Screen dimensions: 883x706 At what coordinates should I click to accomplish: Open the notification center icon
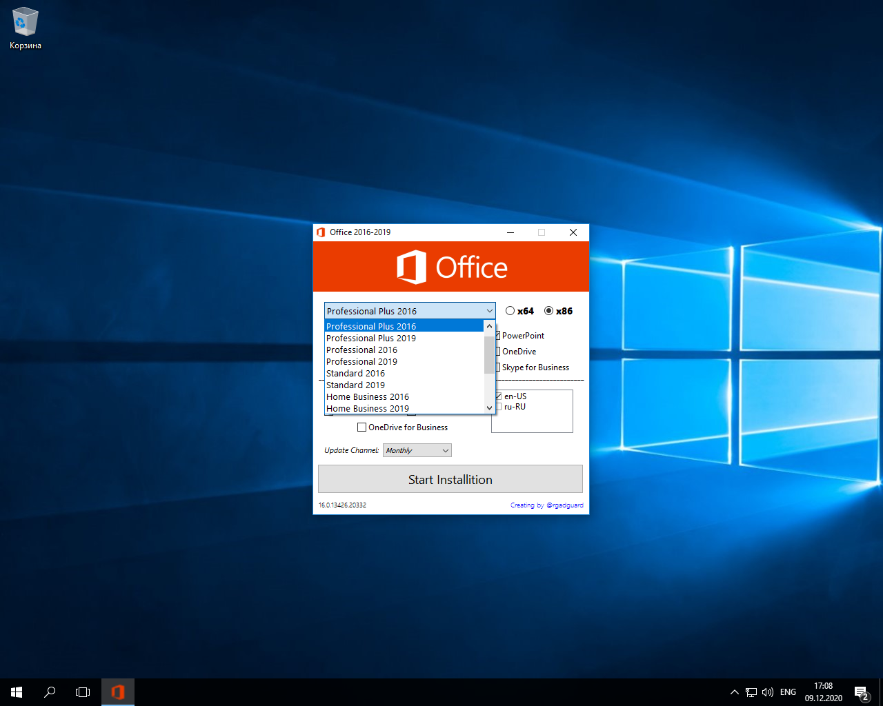pyautogui.click(x=861, y=692)
